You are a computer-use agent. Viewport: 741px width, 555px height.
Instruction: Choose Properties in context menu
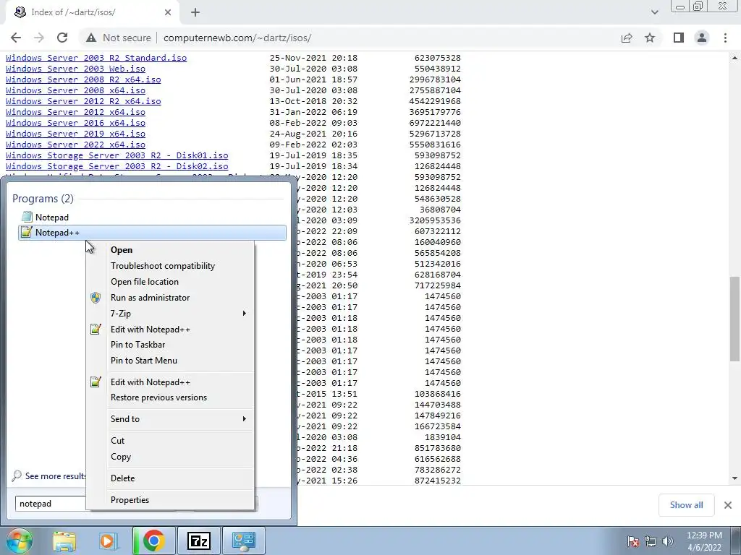[x=170, y=500]
